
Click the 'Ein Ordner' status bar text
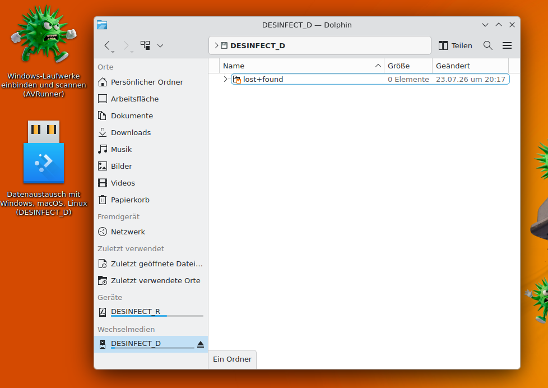click(x=232, y=359)
